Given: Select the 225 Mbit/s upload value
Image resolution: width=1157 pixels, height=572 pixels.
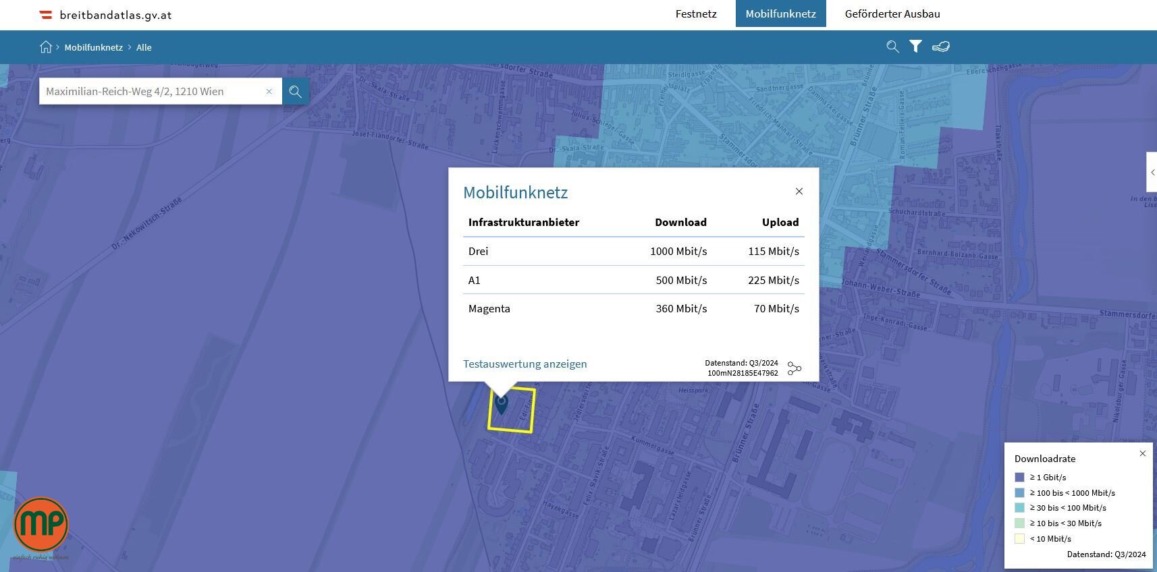Looking at the screenshot, I should coord(774,280).
